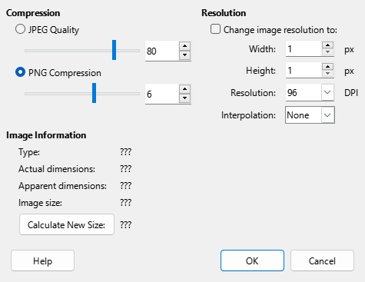The height and width of the screenshot is (282, 365).
Task: Confirm with the OK button
Action: pos(252,260)
